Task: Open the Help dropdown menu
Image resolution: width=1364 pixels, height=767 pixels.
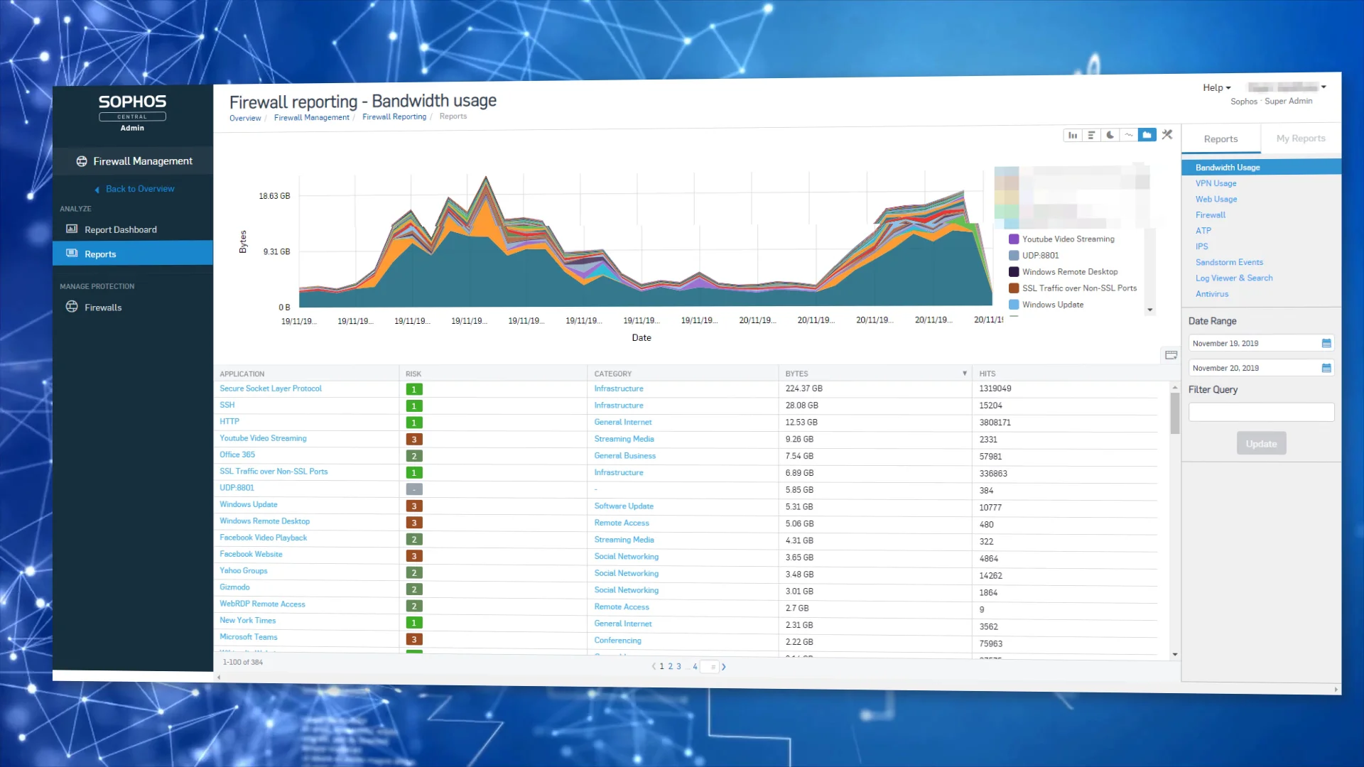Action: pos(1216,87)
